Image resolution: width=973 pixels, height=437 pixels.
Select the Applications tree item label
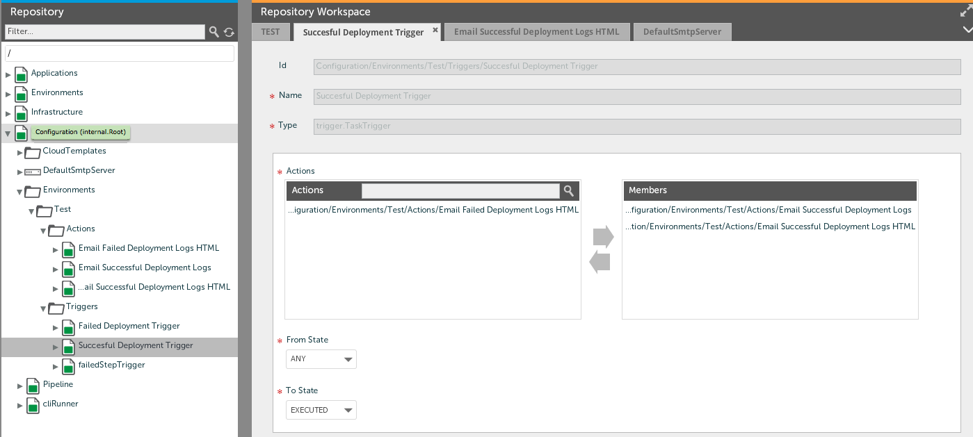click(x=54, y=73)
